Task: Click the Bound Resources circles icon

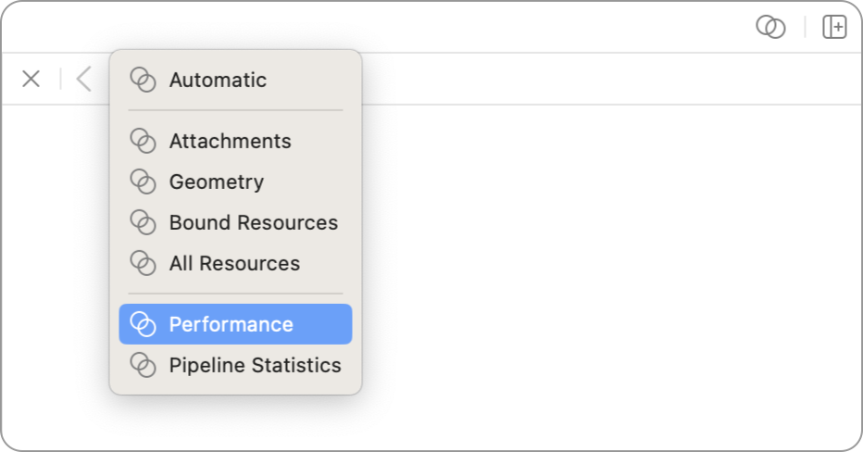Action: [143, 223]
